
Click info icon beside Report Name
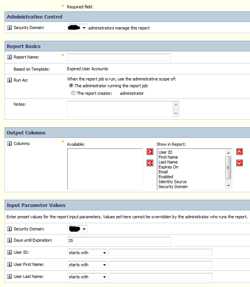(x=10, y=57)
